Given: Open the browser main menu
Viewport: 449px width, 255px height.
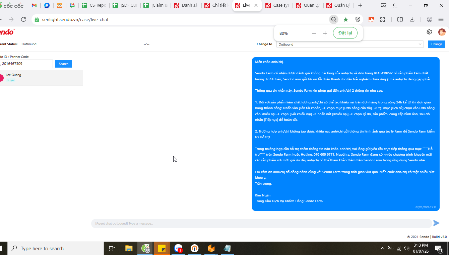Looking at the screenshot, I should click(441, 19).
